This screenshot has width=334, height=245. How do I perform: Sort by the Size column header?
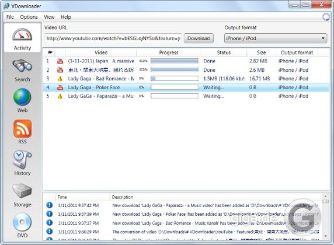click(261, 52)
